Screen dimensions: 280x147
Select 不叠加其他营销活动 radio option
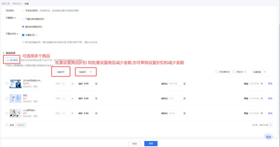point(23,19)
